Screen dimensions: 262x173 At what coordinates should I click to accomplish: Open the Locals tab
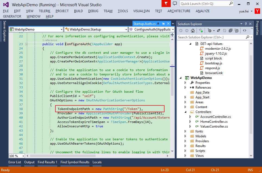97,162
